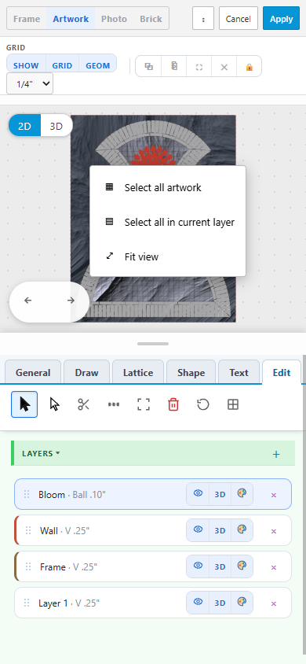Switch to the Frame top tab

click(x=27, y=19)
